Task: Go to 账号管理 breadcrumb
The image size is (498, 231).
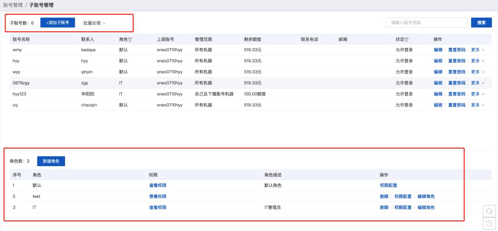Action: click(x=13, y=5)
